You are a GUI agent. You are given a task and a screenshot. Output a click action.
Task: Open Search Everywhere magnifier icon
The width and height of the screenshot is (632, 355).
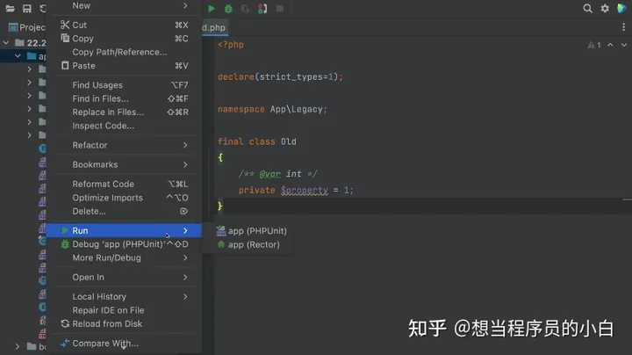(587, 9)
